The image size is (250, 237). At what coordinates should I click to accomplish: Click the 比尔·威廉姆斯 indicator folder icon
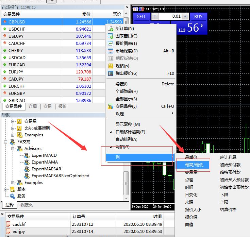[19, 128]
